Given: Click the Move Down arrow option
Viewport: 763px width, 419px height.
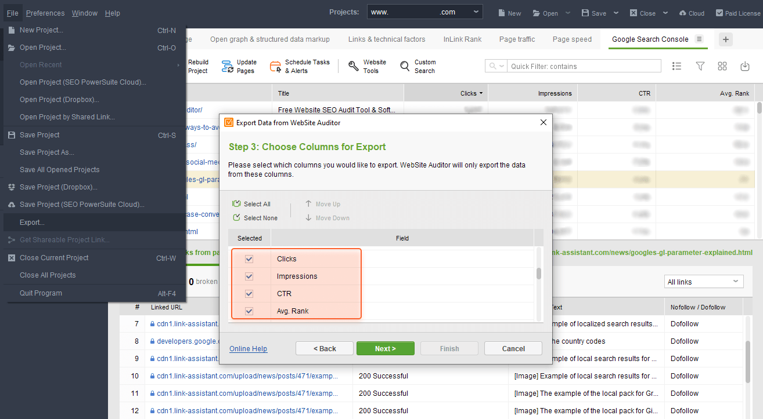Looking at the screenshot, I should click(x=327, y=218).
